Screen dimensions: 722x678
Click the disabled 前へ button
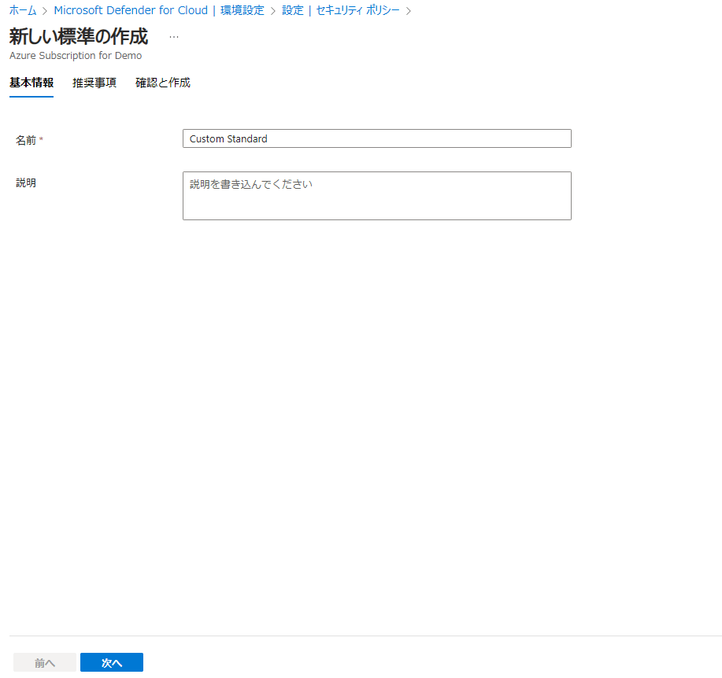45,662
